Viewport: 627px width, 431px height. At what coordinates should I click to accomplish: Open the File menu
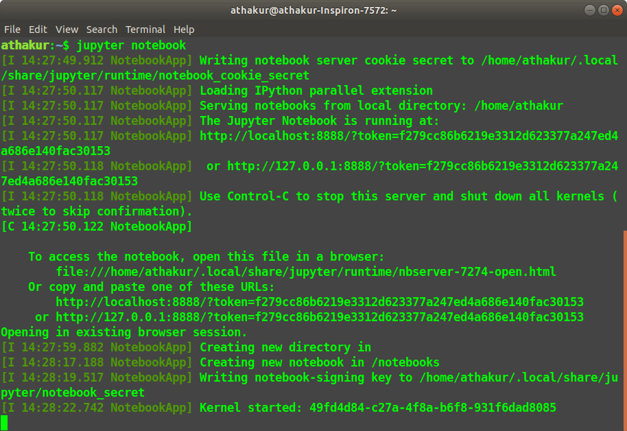pyautogui.click(x=12, y=30)
